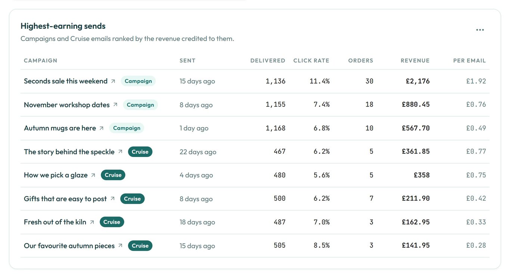Click the arrow icon beside Fresh out of the kiln
The image size is (510, 278).
(x=92, y=222)
